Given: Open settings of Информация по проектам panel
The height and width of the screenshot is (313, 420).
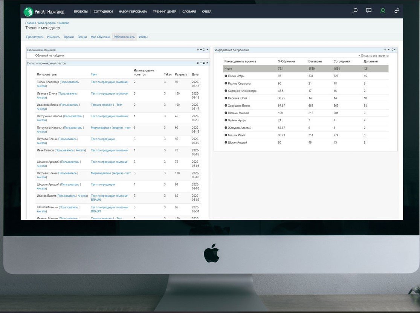Looking at the screenshot, I should [385, 50].
